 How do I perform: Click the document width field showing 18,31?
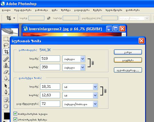coord(50,87)
